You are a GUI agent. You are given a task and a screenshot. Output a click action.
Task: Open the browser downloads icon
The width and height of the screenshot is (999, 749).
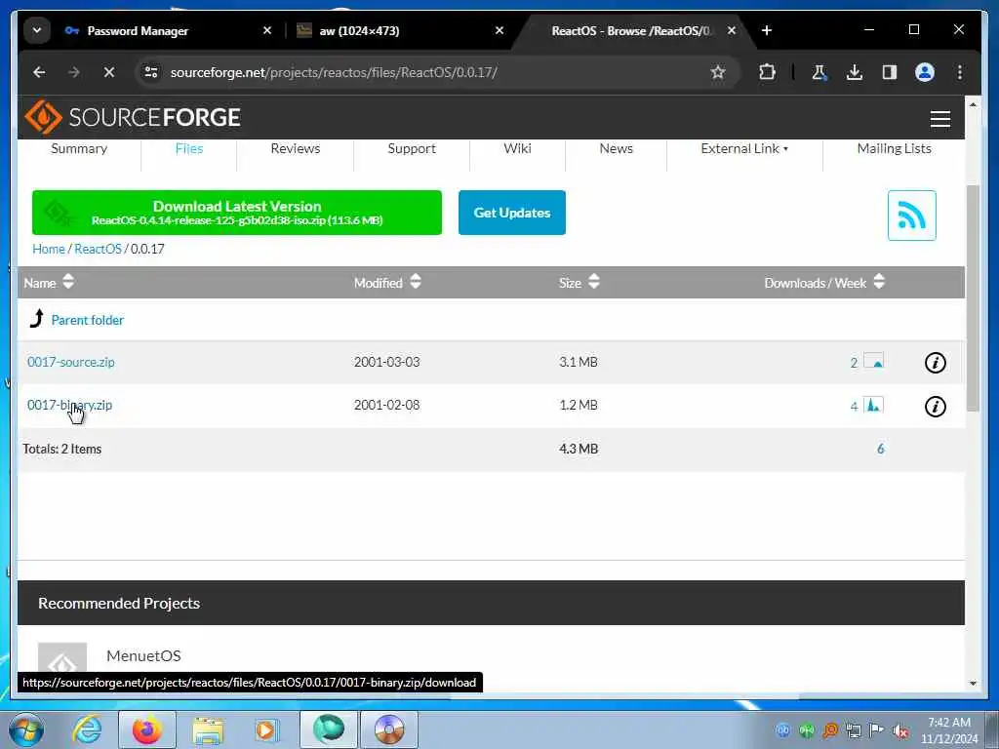tap(855, 72)
